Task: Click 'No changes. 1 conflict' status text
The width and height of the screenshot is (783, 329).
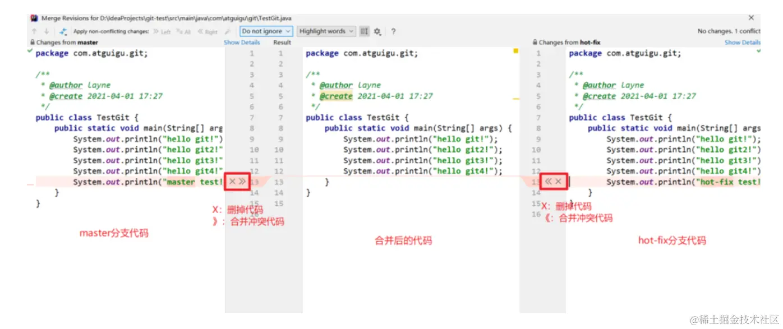Action: click(729, 31)
